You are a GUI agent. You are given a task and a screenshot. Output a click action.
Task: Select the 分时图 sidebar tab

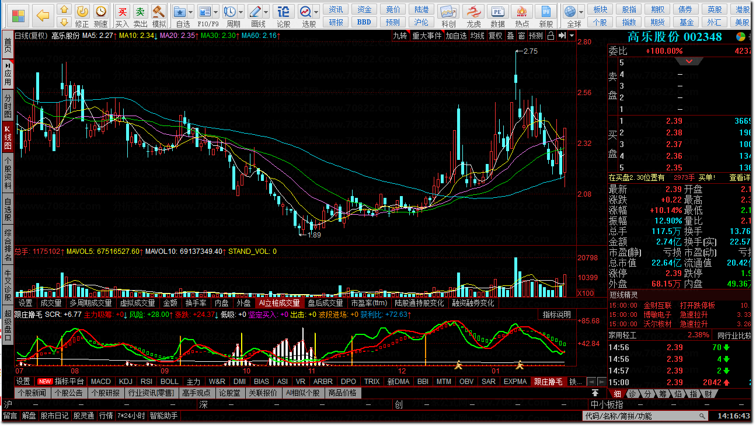[x=8, y=106]
